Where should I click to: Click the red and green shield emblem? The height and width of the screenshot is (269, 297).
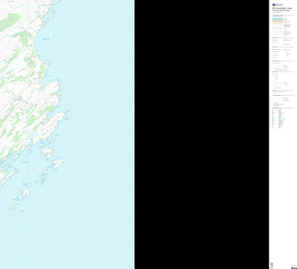click(x=272, y=264)
